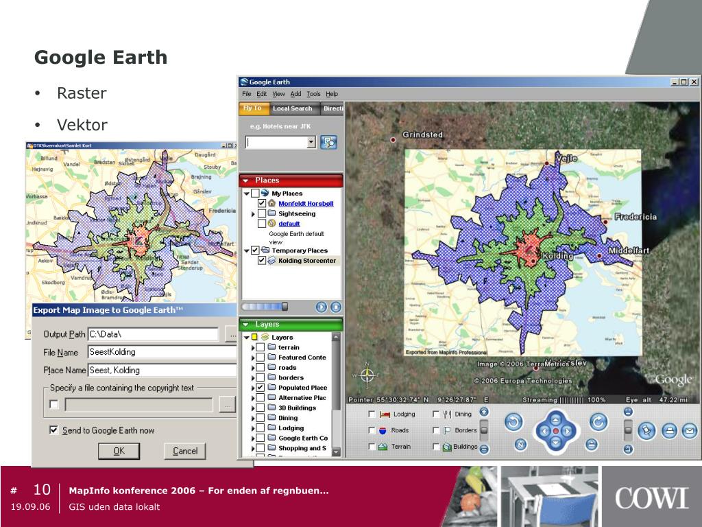
Task: Browse for the copyright text file
Action: 228,405
